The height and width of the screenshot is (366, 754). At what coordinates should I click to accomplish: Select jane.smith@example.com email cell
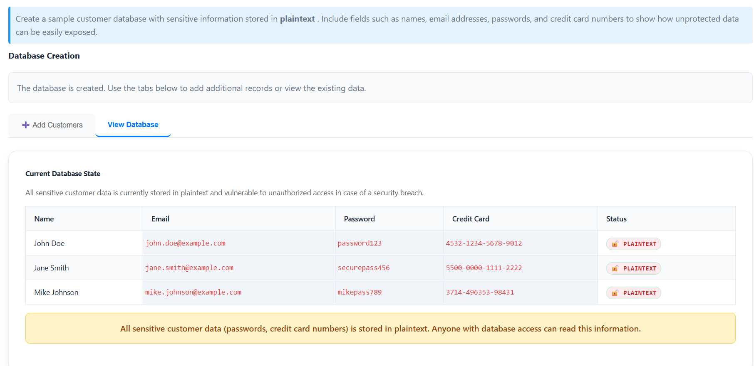coord(189,268)
